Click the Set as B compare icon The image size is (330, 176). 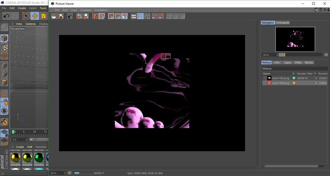pyautogui.click(x=161, y=16)
